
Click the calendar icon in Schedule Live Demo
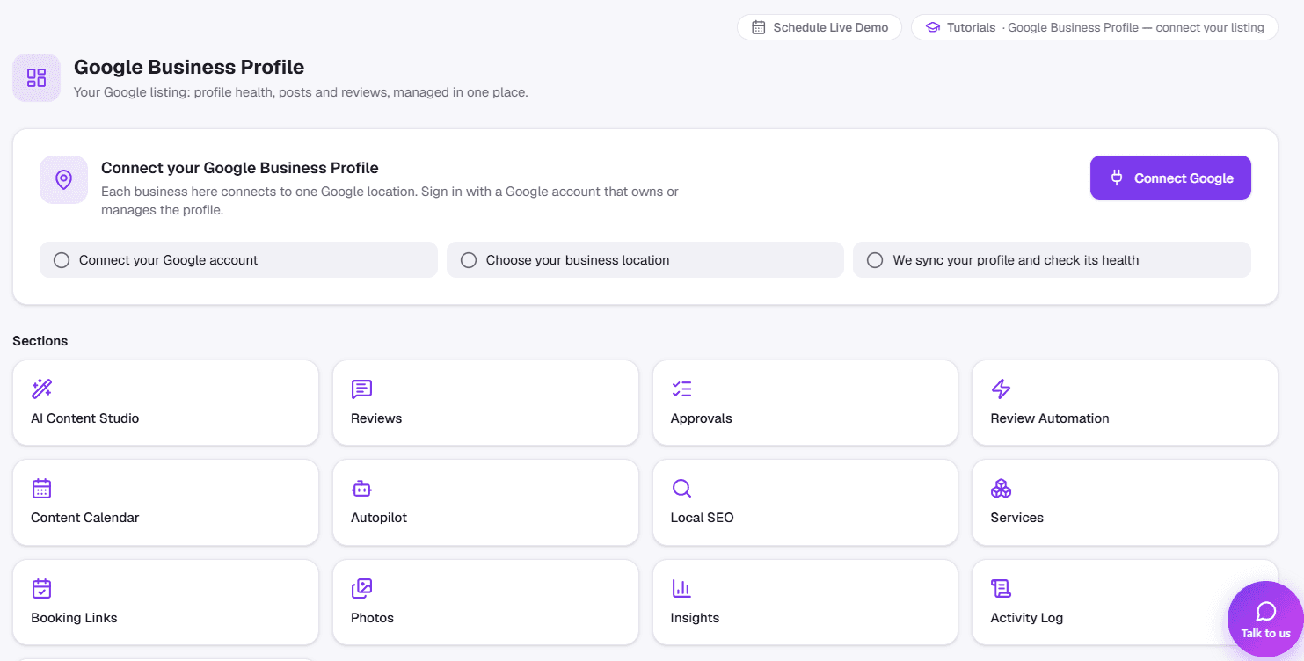coord(758,27)
